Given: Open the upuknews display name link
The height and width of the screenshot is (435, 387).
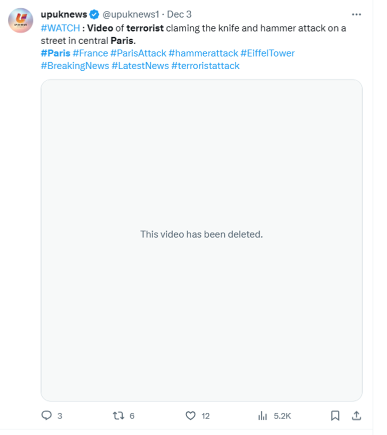Looking at the screenshot, I should pyautogui.click(x=64, y=15).
